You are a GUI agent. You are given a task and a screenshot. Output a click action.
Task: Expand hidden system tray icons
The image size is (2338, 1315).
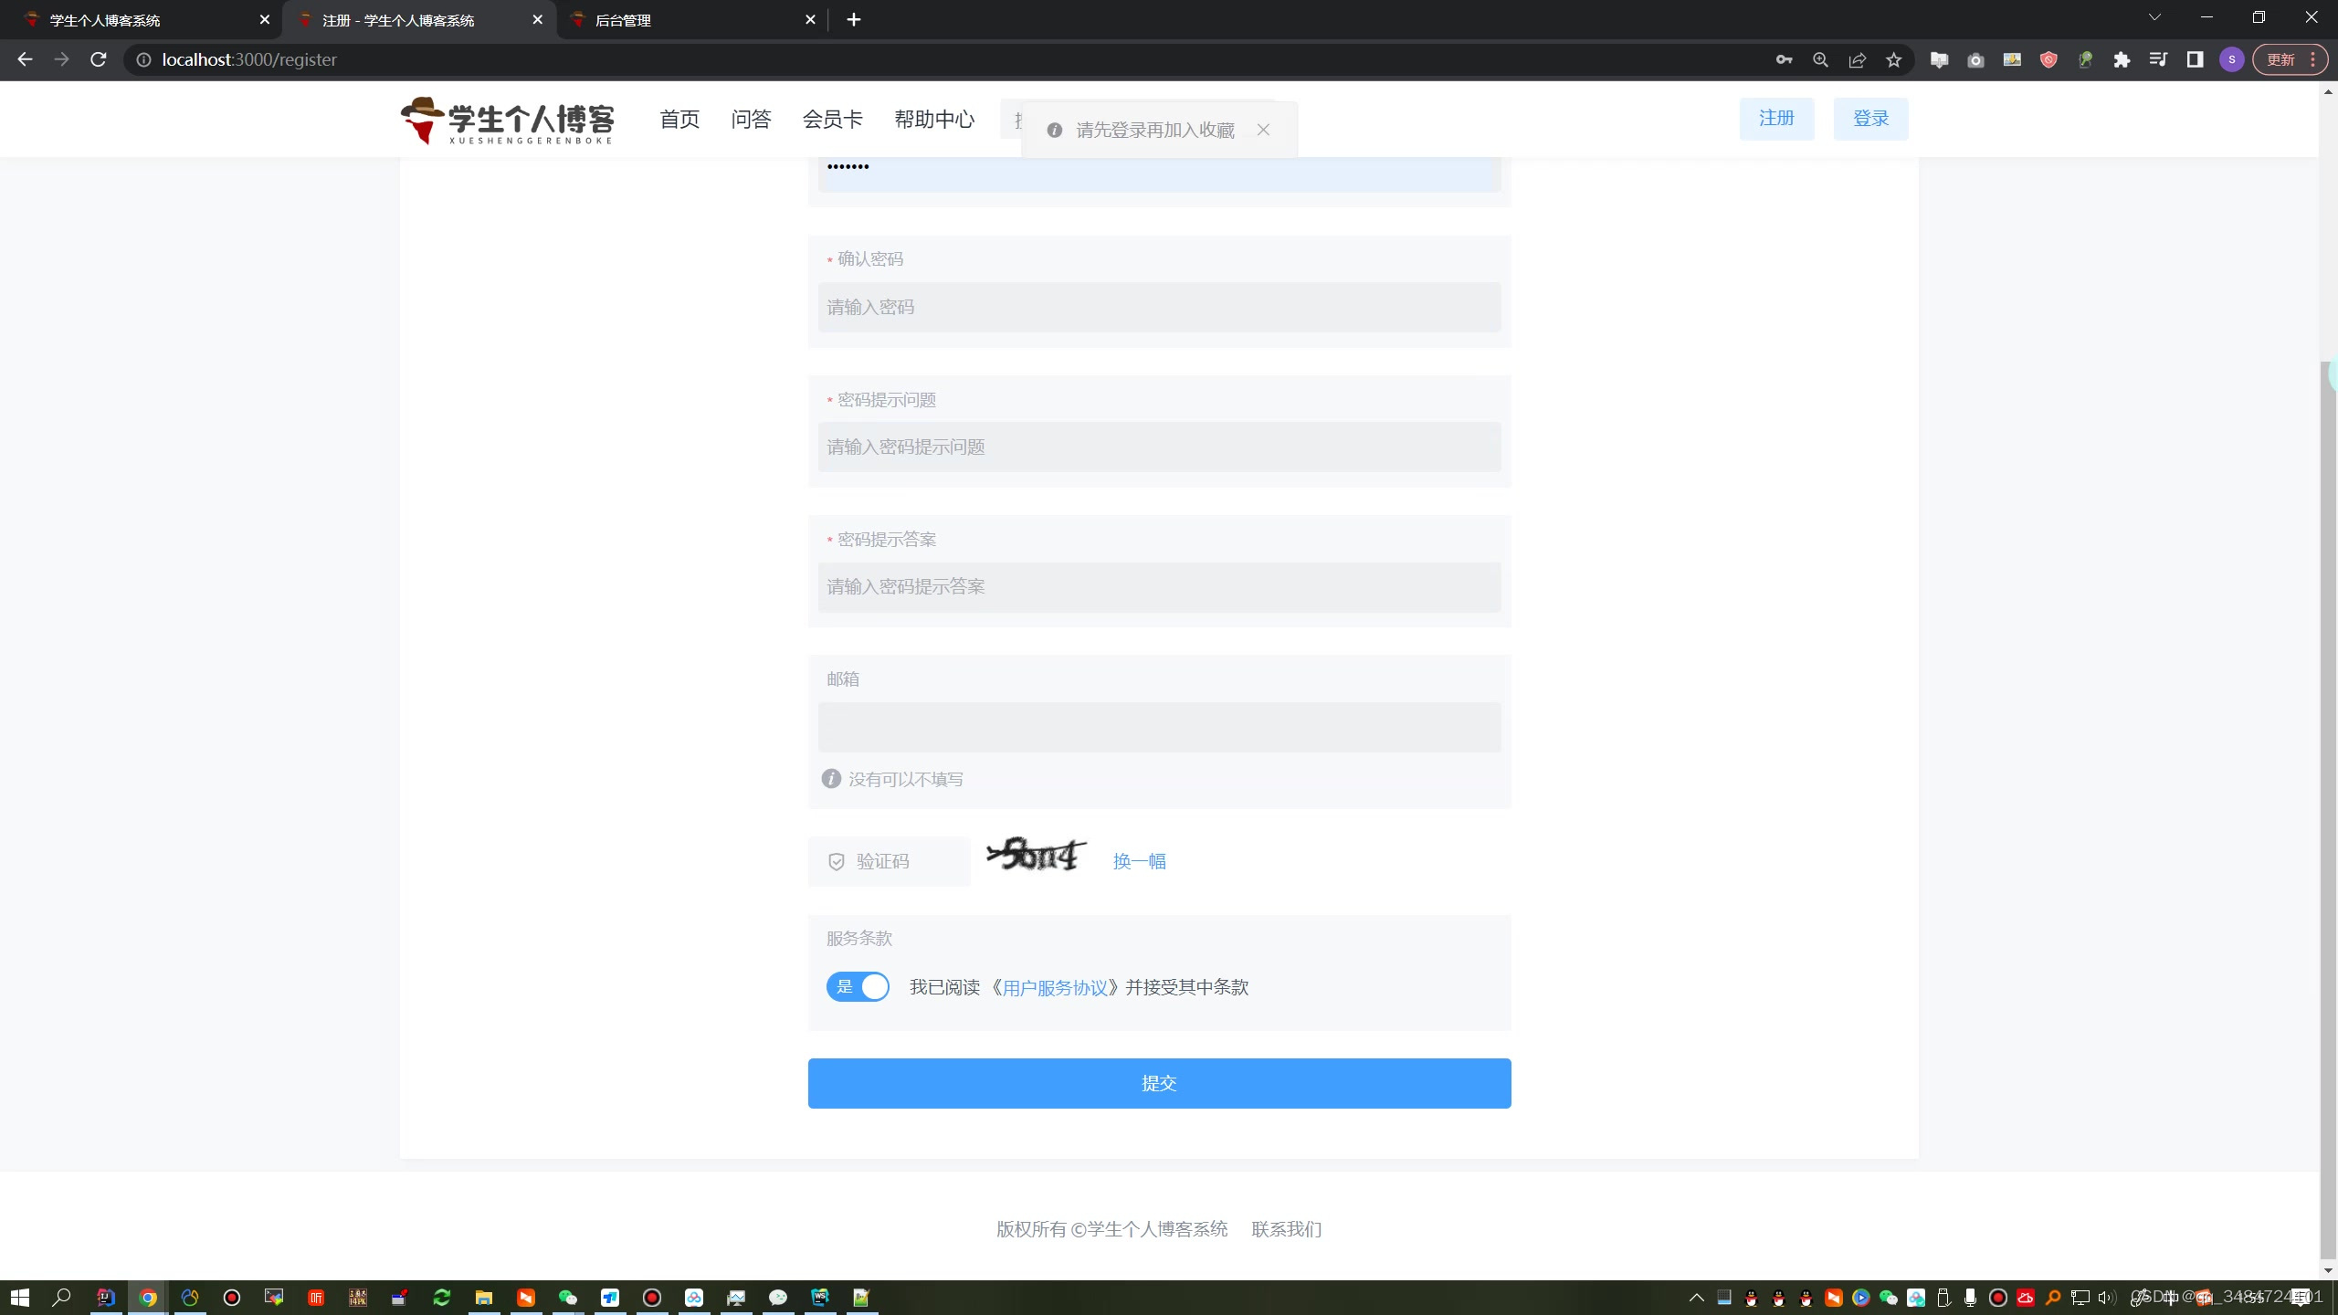click(x=1696, y=1298)
